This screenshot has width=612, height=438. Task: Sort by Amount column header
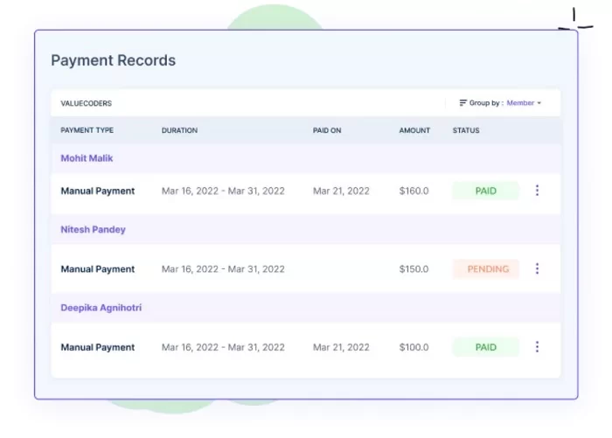click(x=414, y=130)
